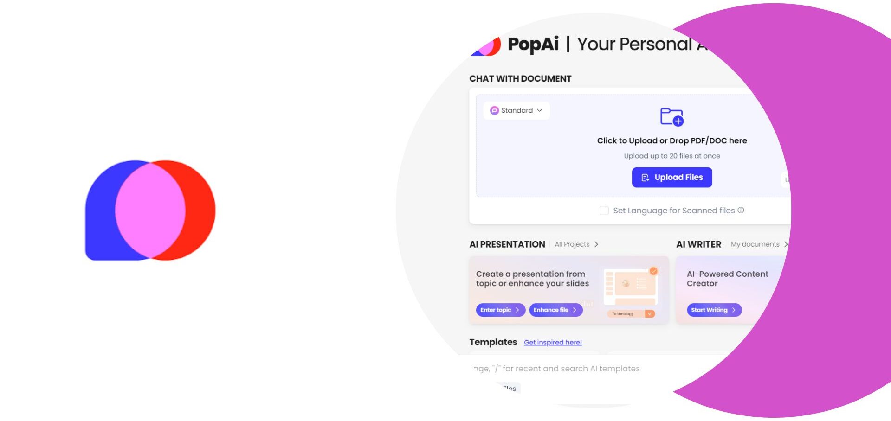This screenshot has width=891, height=421.
Task: Click the Start Writing button
Action: coord(714,310)
